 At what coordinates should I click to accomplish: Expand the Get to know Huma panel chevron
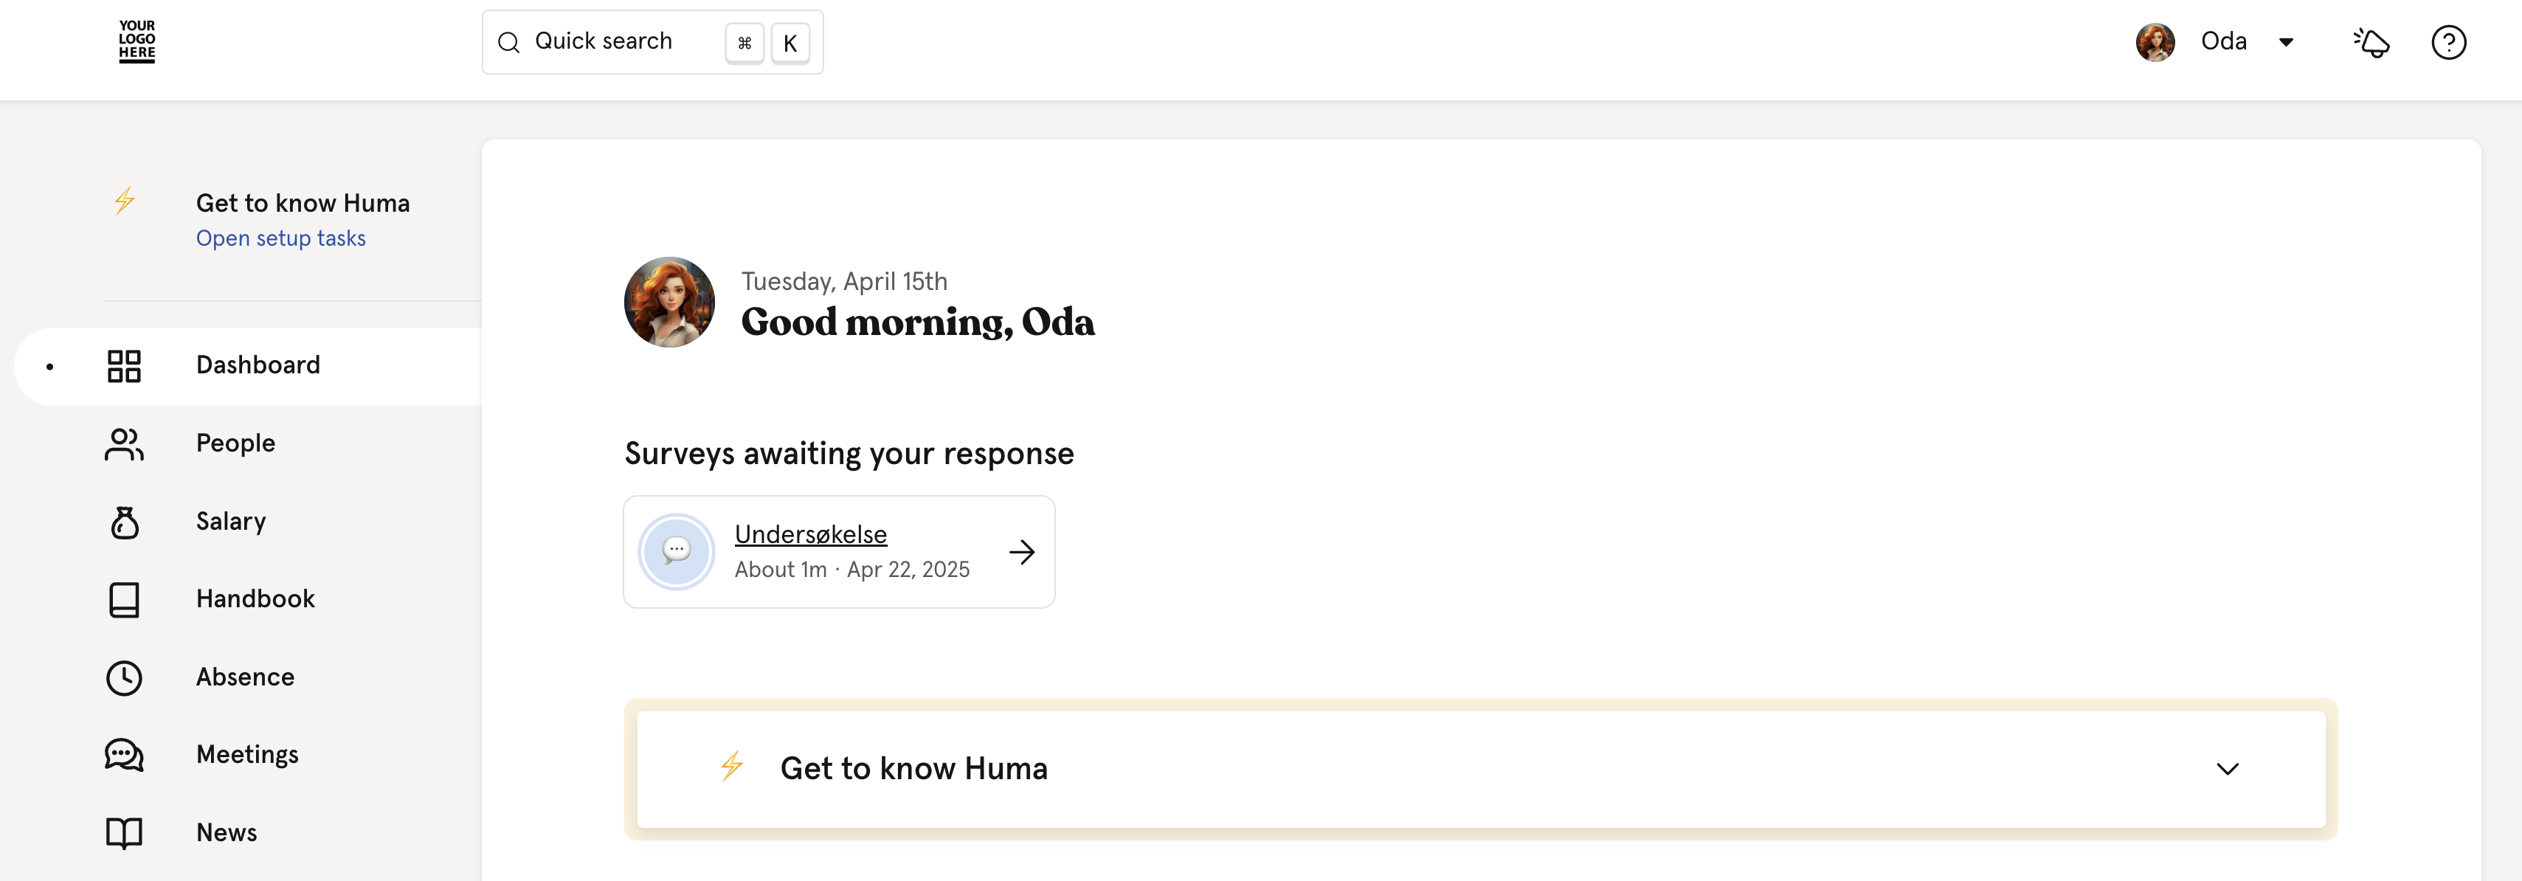(x=2228, y=770)
